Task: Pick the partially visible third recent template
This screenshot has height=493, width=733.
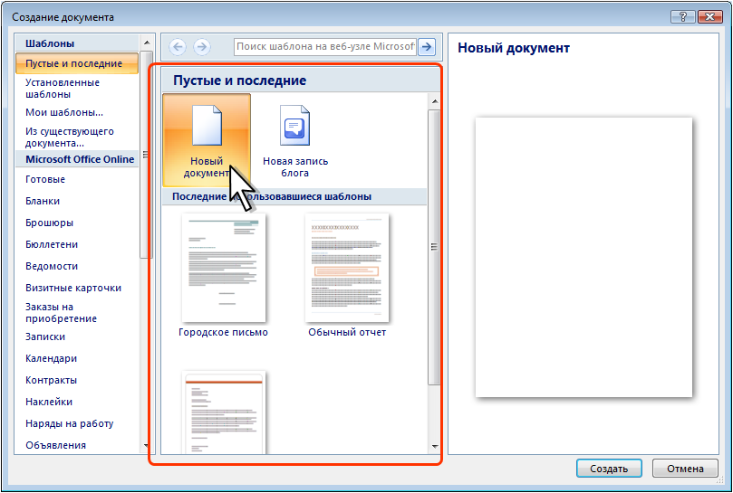Action: 224,412
